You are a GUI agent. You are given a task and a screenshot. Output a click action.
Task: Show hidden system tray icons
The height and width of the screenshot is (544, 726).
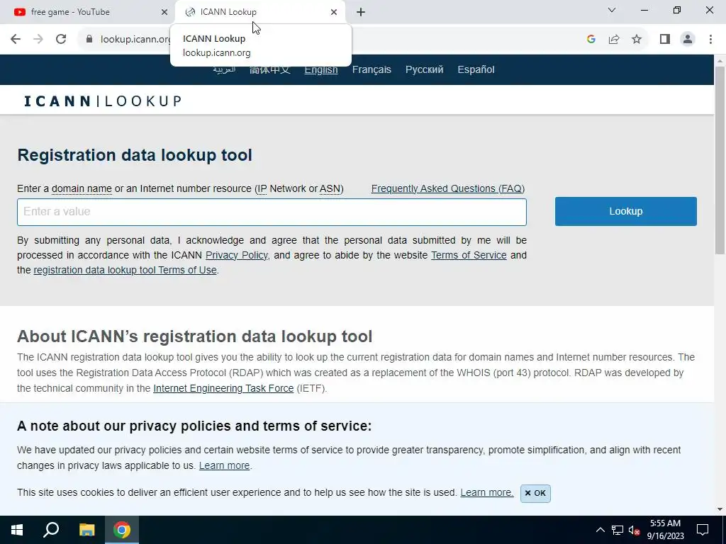tap(600, 530)
